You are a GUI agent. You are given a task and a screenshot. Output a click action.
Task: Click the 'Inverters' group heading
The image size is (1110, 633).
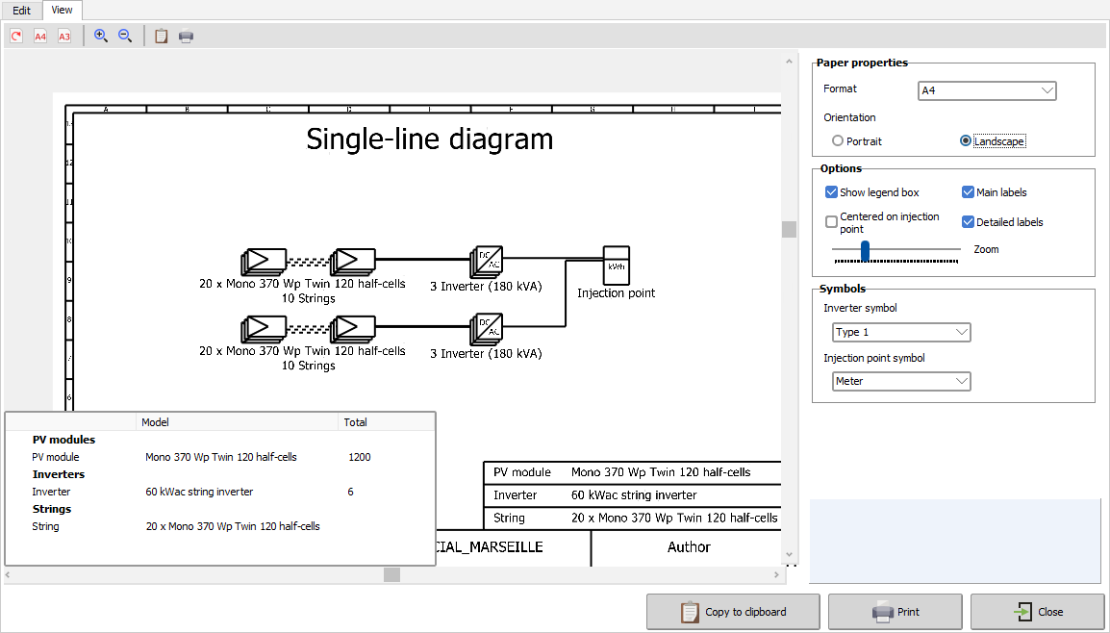pyautogui.click(x=58, y=474)
